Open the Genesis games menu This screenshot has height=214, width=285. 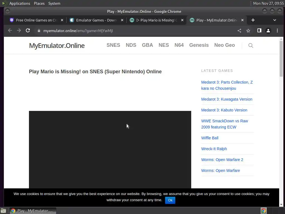click(x=199, y=45)
